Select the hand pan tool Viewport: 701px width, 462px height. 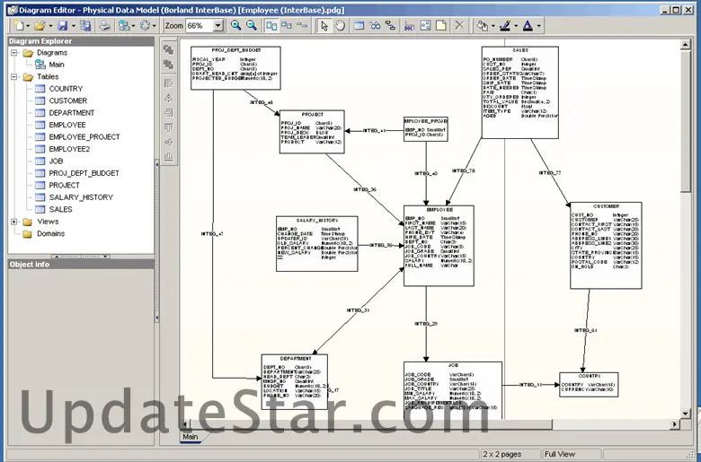[x=341, y=25]
